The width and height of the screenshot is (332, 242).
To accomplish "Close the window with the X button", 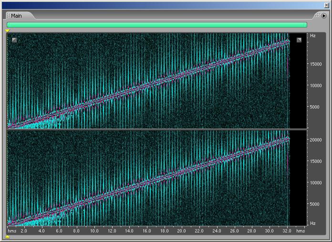I will 326,5.
